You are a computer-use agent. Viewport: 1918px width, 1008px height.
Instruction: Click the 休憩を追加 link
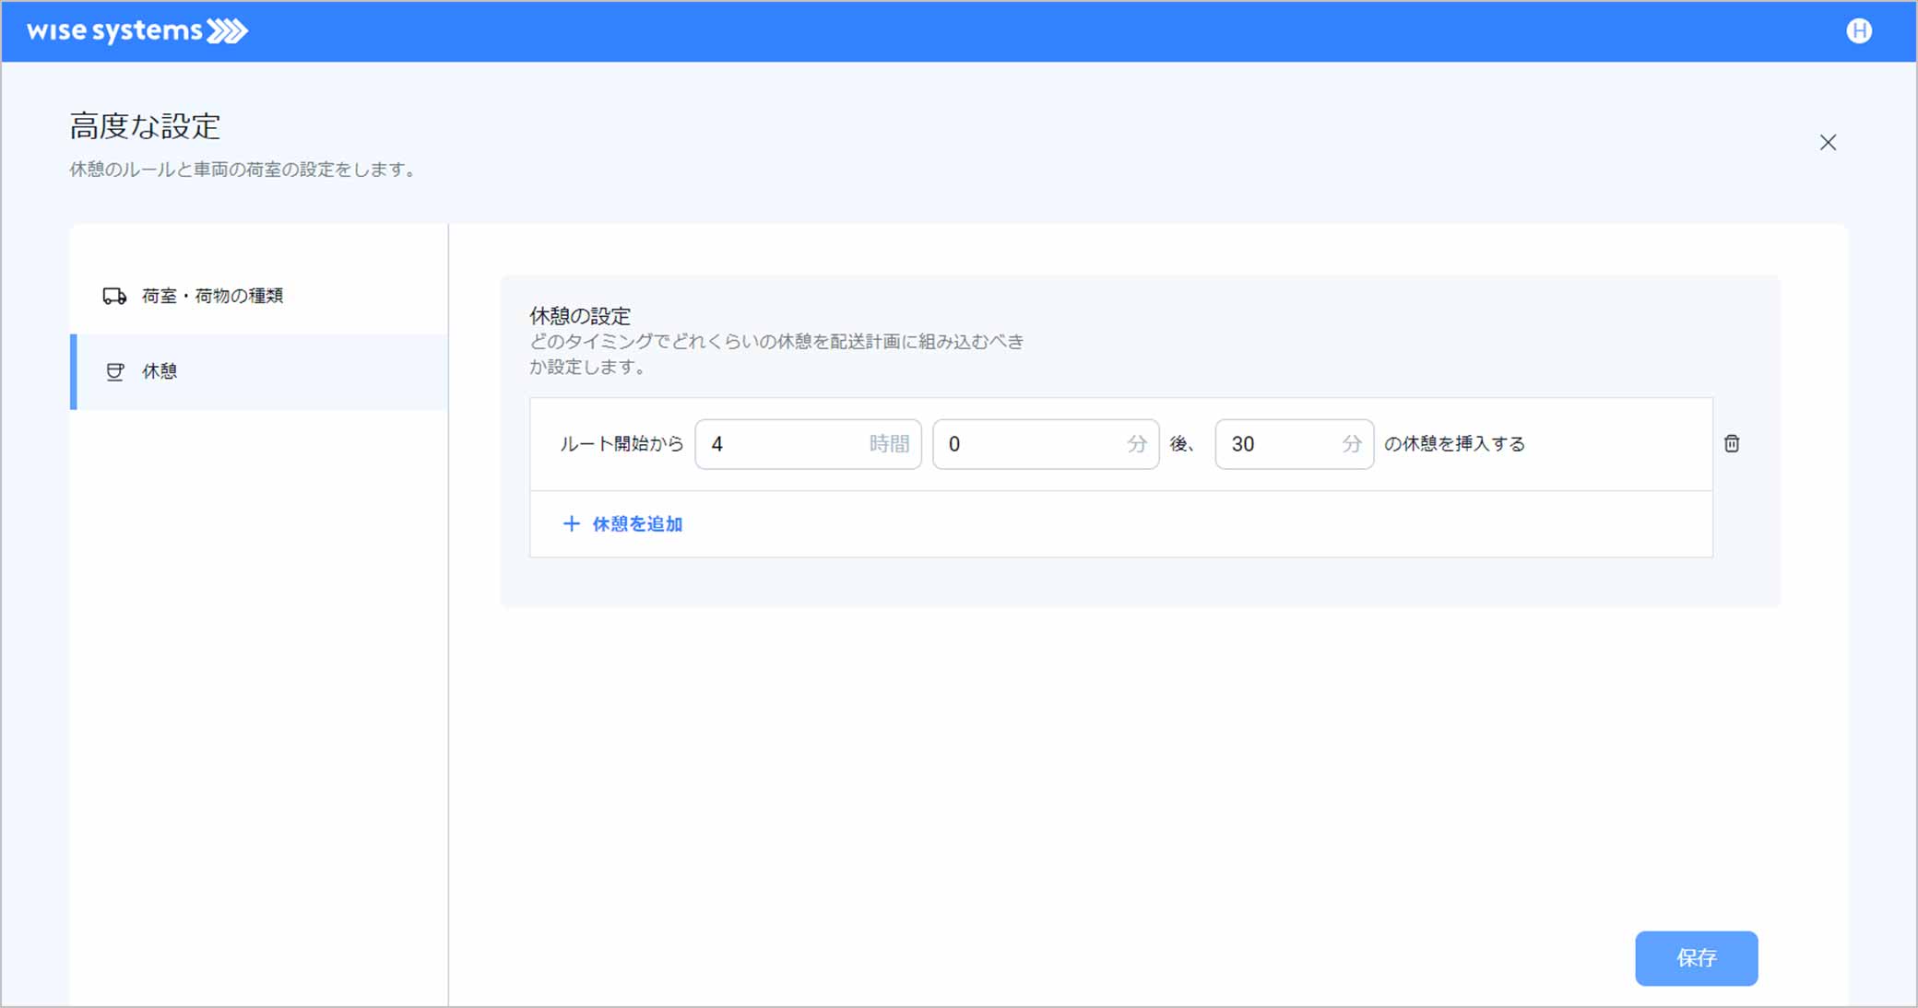pyautogui.click(x=636, y=524)
